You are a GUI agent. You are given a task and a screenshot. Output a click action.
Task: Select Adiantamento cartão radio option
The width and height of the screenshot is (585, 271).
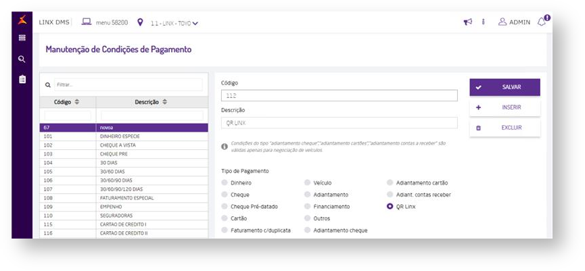point(390,182)
